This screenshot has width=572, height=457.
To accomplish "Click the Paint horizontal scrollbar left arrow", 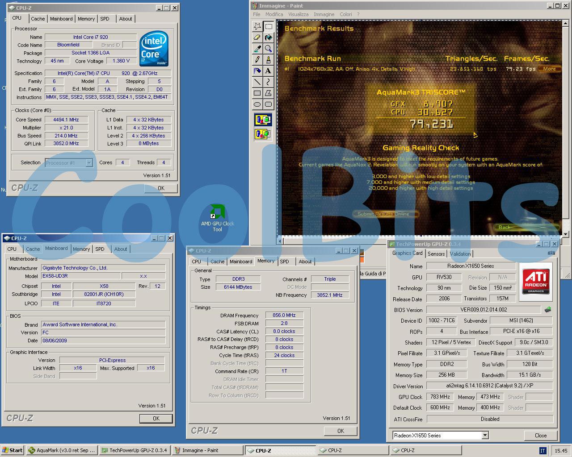I will pos(281,241).
